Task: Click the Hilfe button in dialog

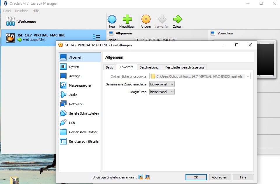Action: (x=243, y=177)
